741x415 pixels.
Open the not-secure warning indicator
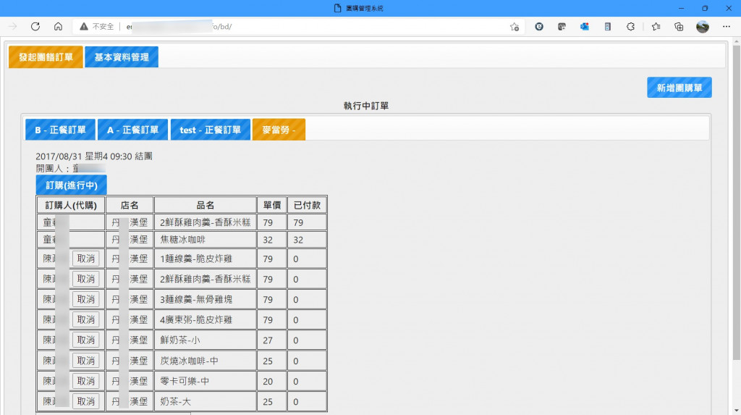point(96,27)
